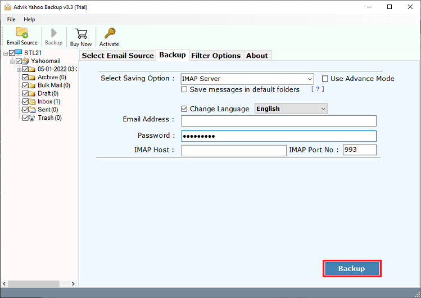Click the Password input field

tap(278, 136)
